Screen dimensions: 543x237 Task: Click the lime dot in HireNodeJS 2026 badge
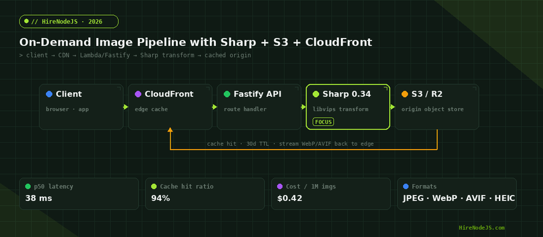tap(27, 21)
